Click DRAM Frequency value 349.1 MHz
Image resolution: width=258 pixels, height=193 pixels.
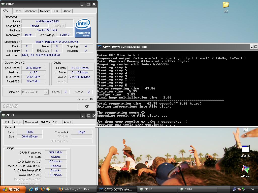coord(56,152)
